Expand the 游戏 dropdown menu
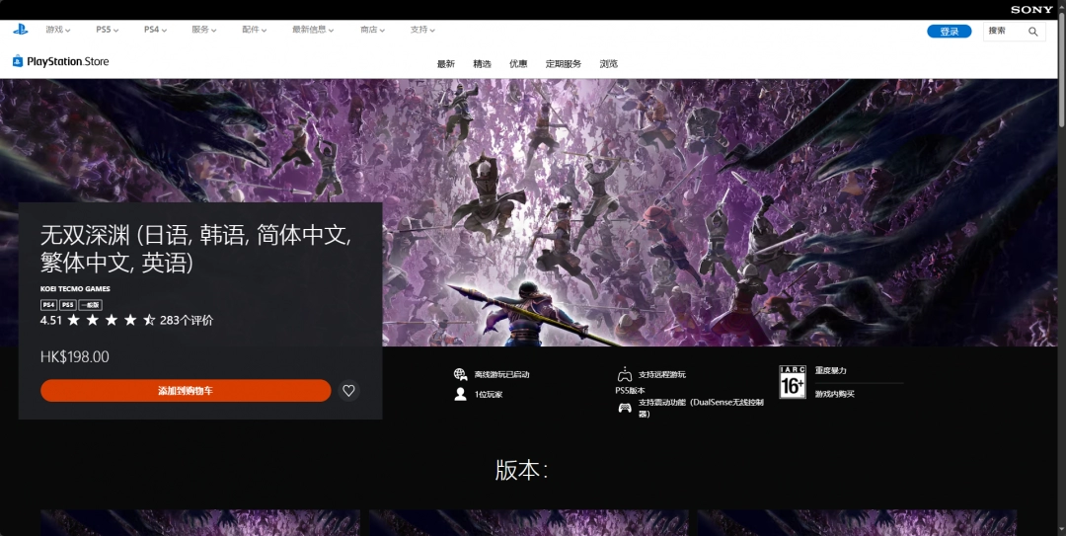This screenshot has height=536, width=1066. point(60,30)
